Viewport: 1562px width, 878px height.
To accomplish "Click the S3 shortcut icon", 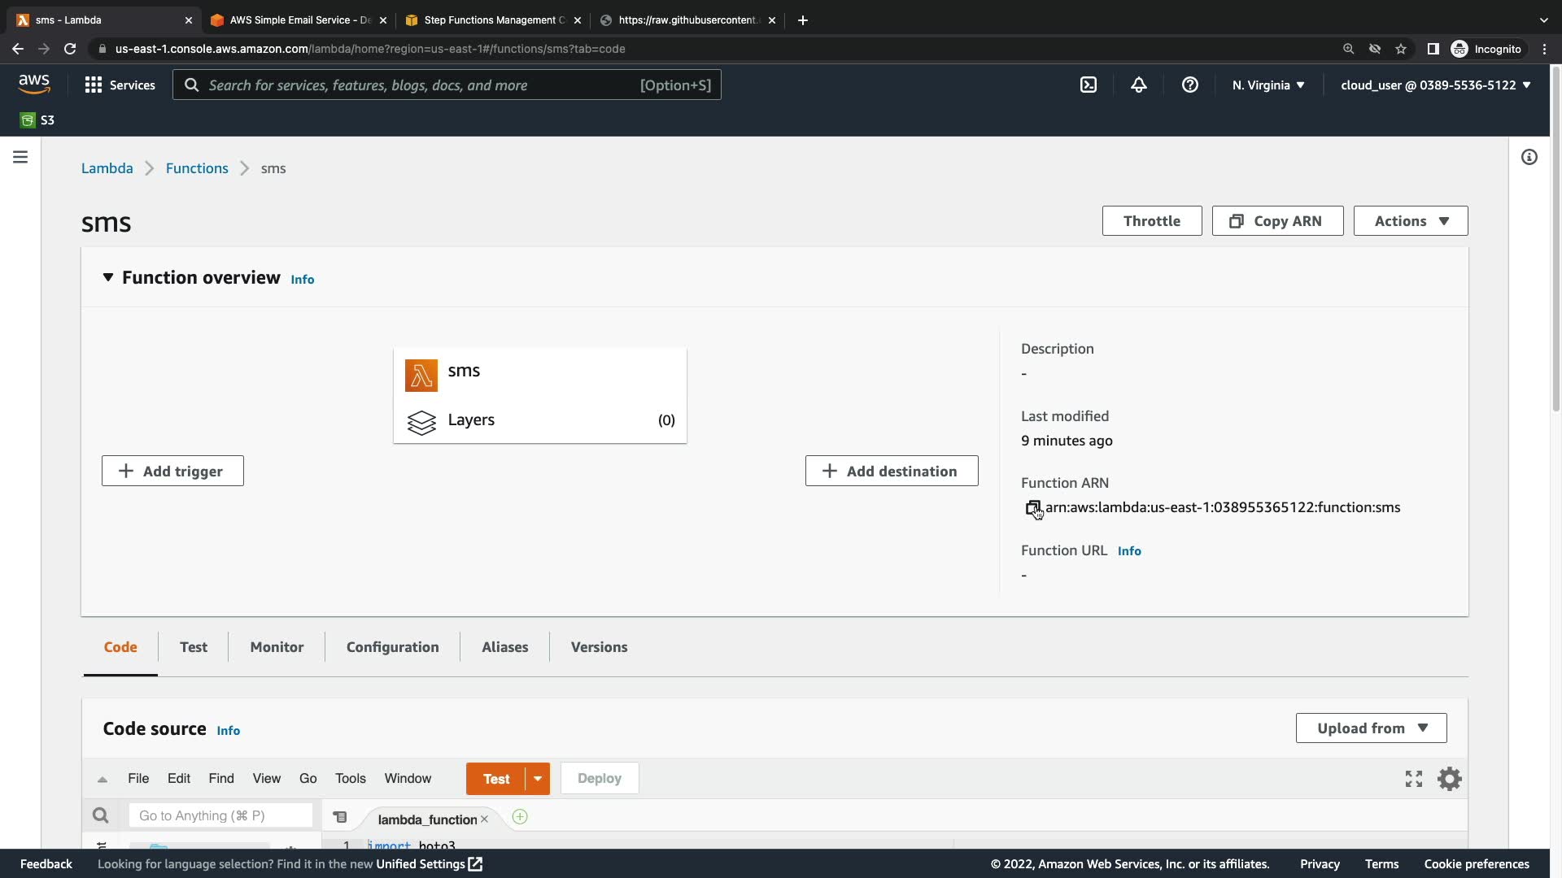I will point(28,120).
